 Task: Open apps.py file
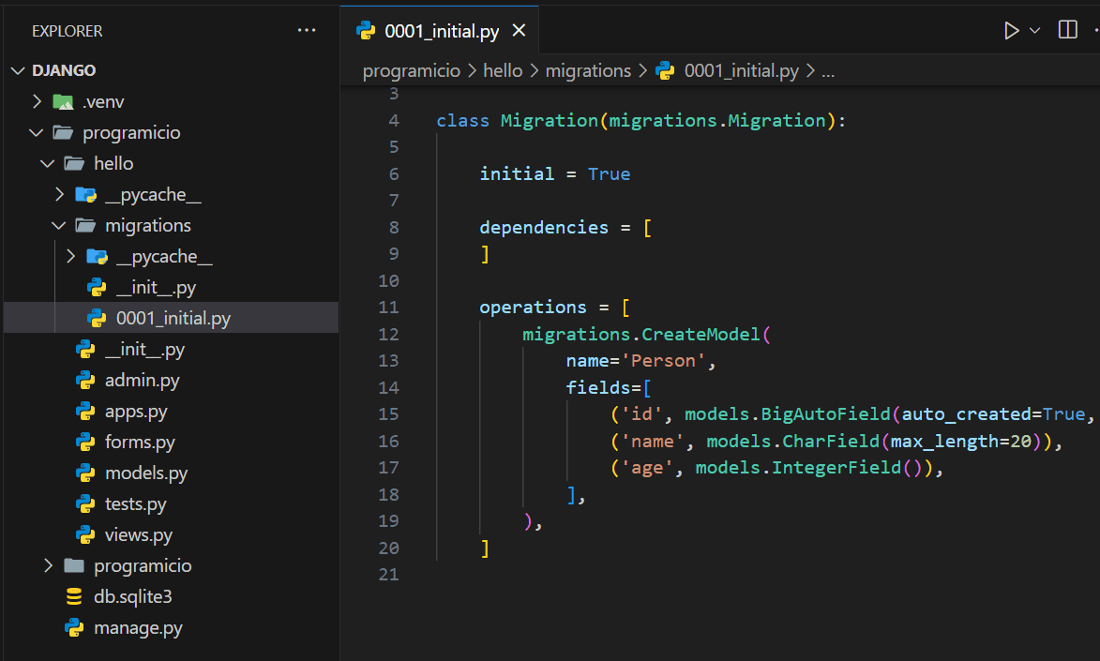pos(136,412)
